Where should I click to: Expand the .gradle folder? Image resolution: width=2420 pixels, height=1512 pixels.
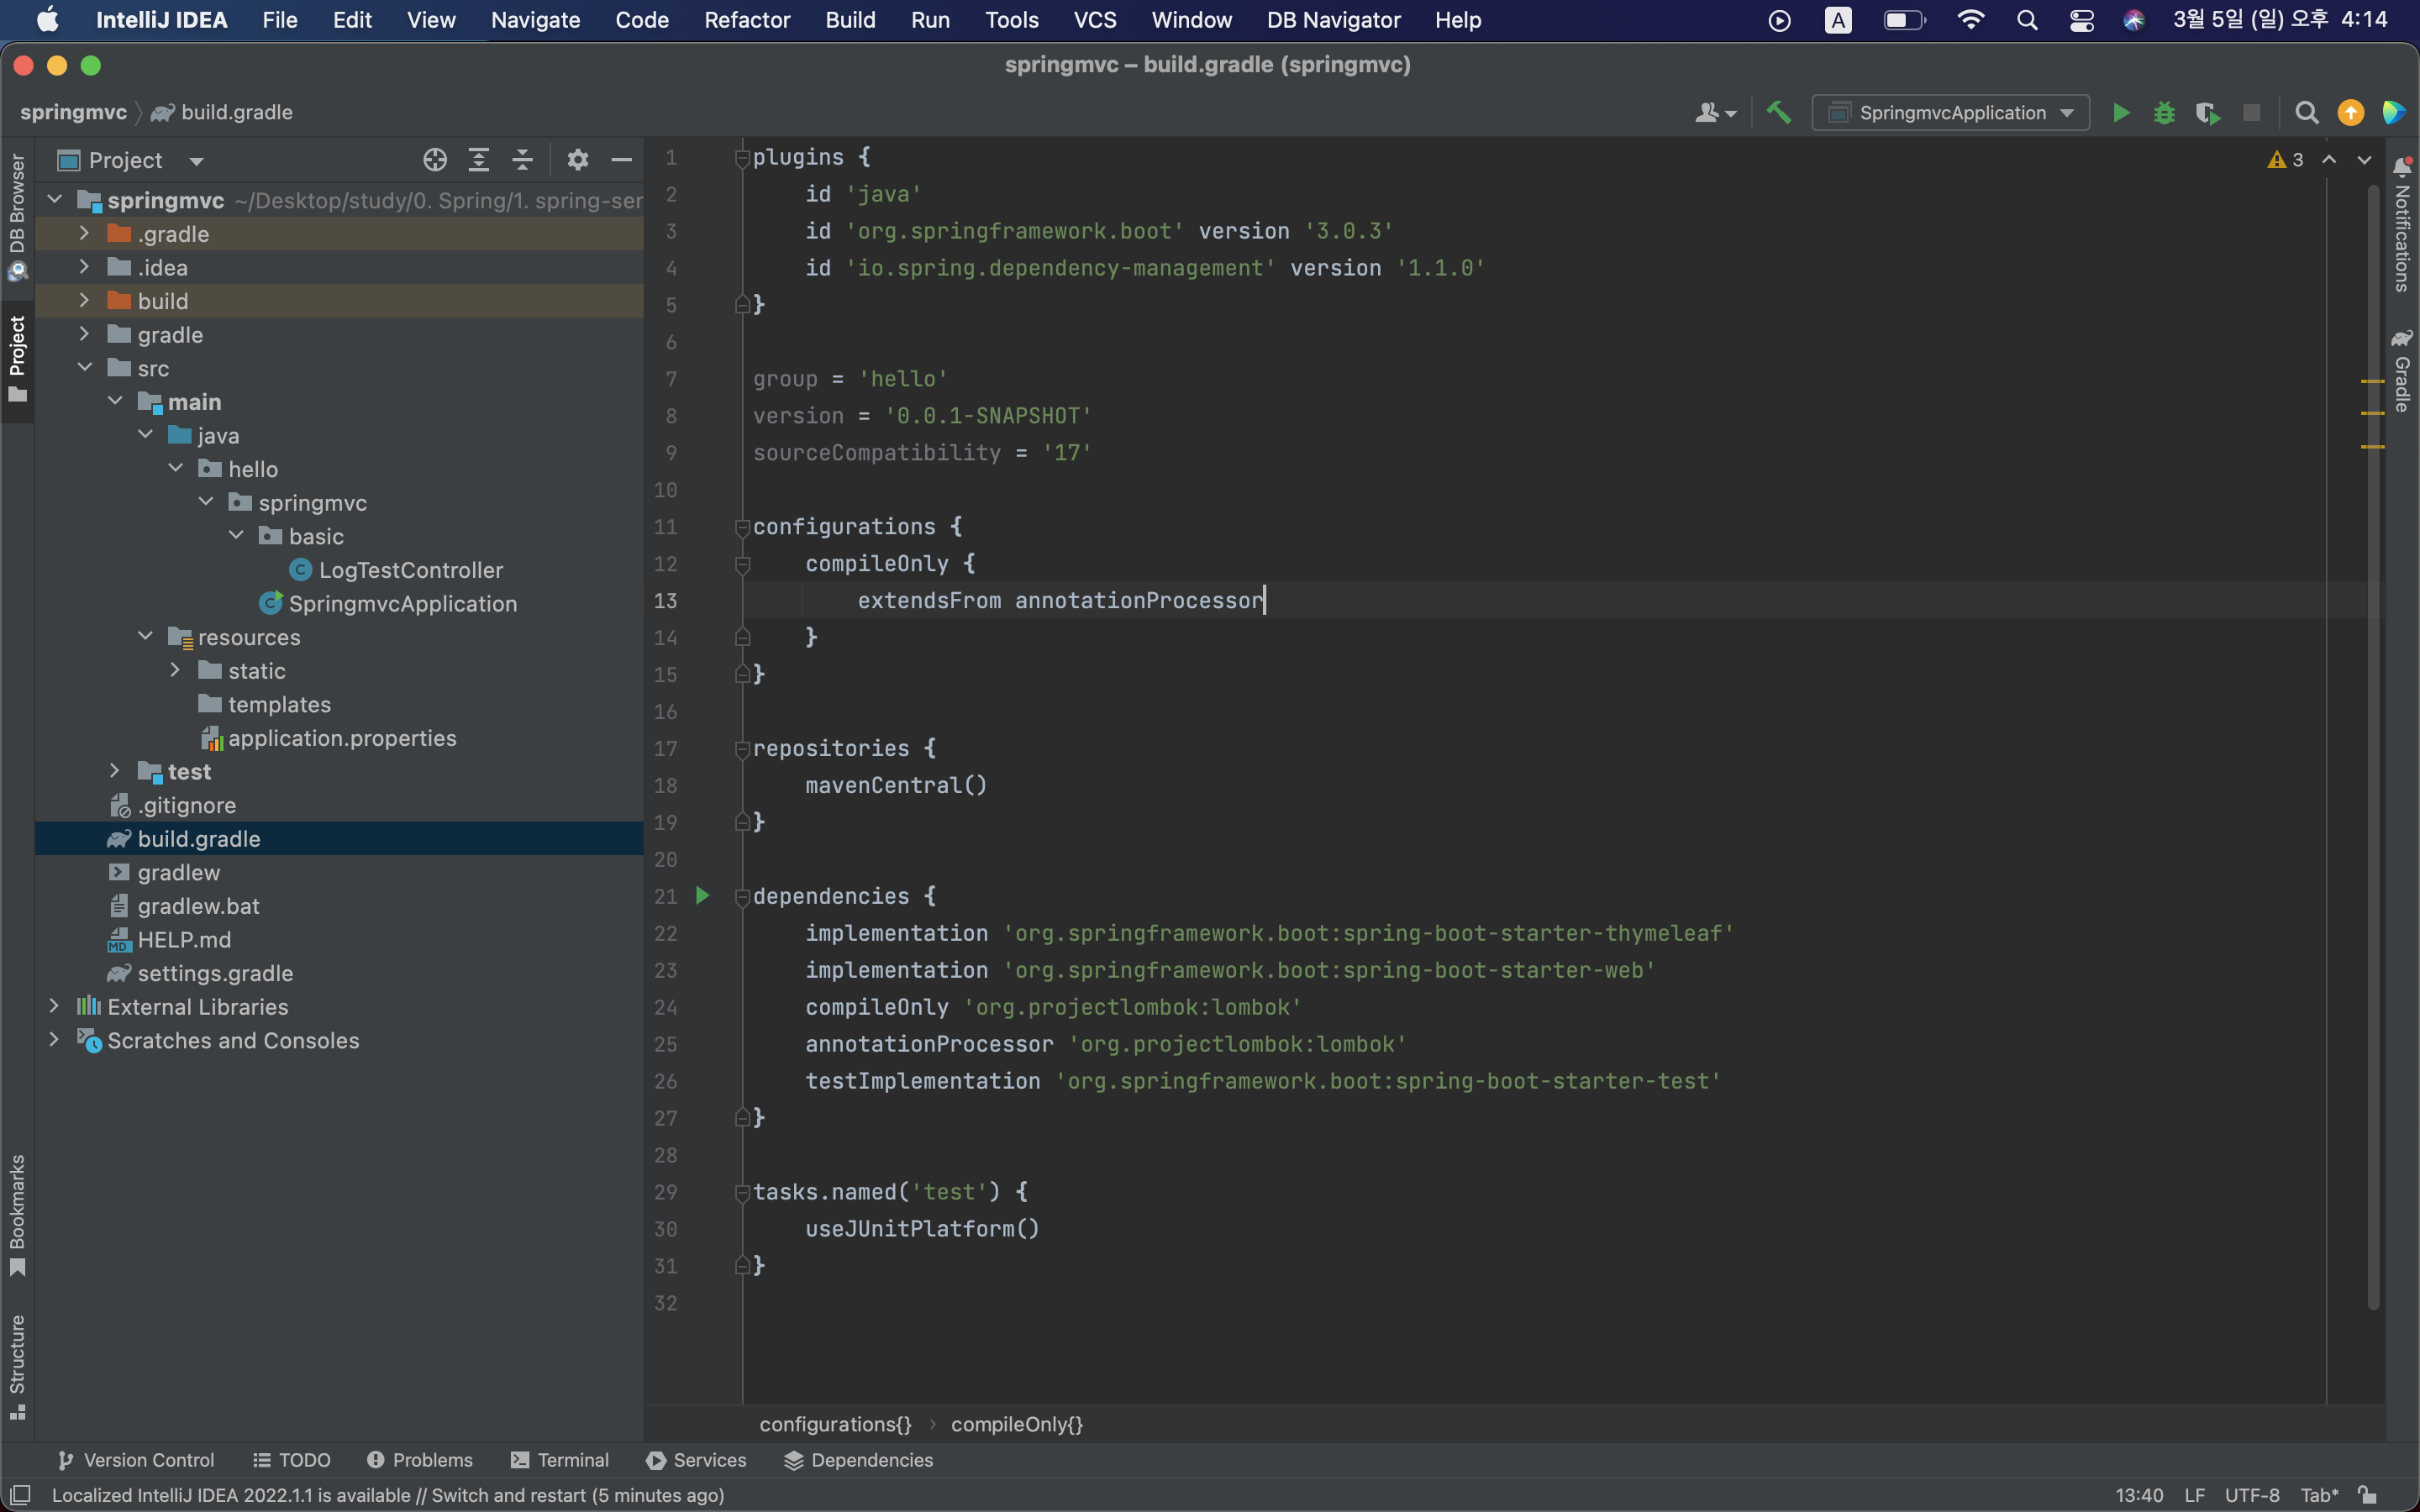[x=84, y=233]
